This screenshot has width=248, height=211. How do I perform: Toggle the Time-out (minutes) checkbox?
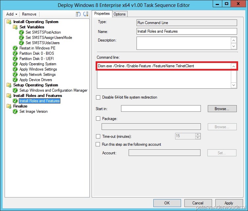[x=98, y=136]
